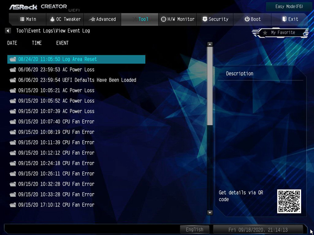This screenshot has height=235, width=314.
Task: Select the 10:07:39 AC Power Loss entry
Action: (76, 111)
